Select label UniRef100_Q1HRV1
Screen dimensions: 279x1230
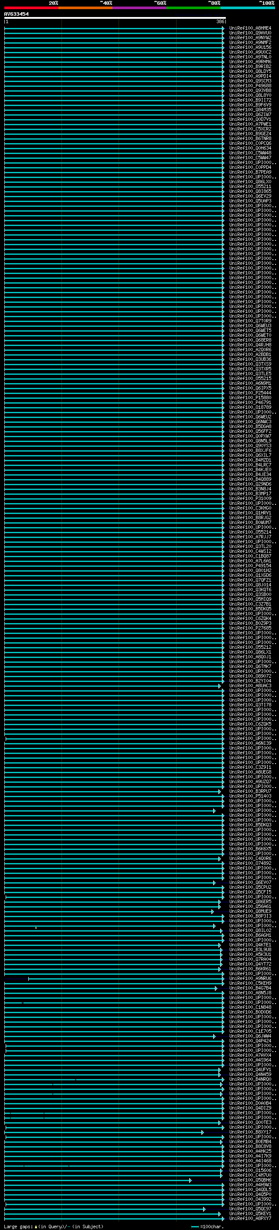pos(250,513)
